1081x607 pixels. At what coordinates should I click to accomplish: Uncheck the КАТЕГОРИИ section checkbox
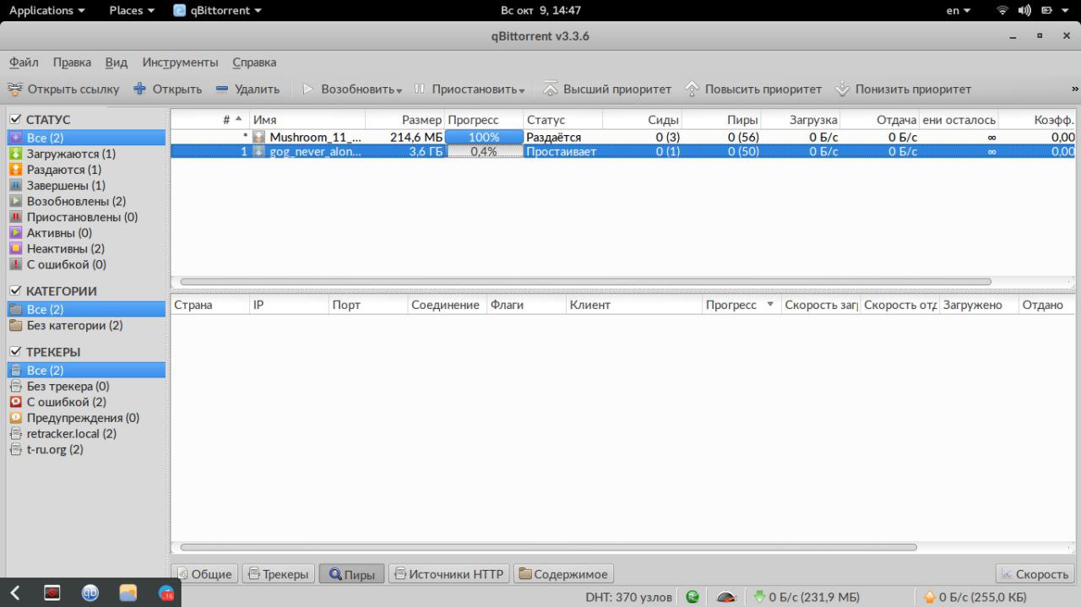[15, 291]
